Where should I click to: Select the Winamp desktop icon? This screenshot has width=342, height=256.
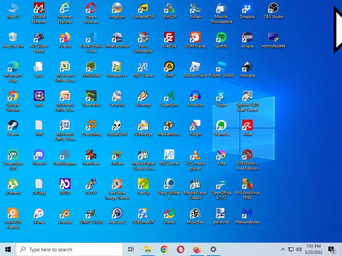143,99
